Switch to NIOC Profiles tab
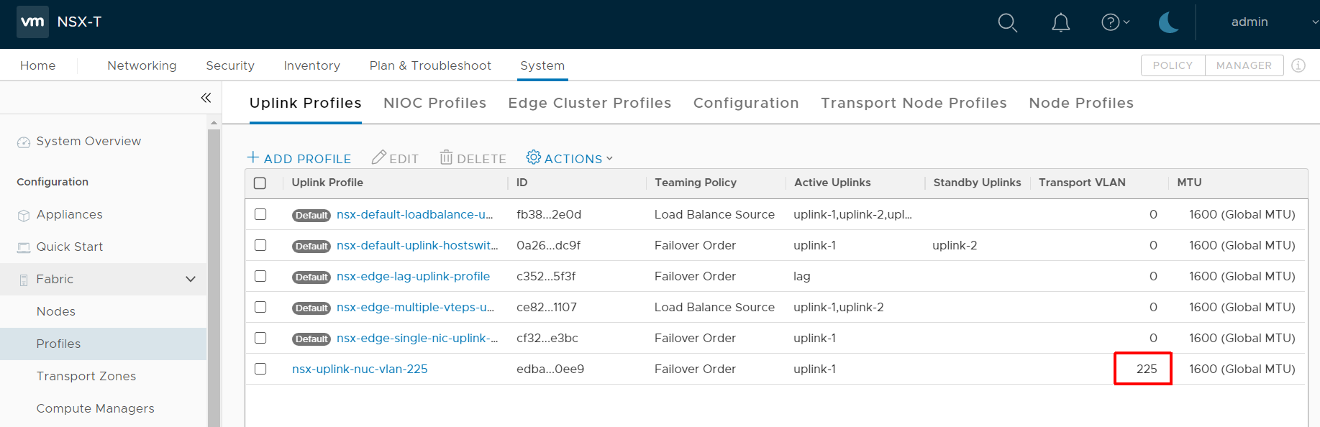Screen dimensions: 1320x427 pyautogui.click(x=434, y=103)
